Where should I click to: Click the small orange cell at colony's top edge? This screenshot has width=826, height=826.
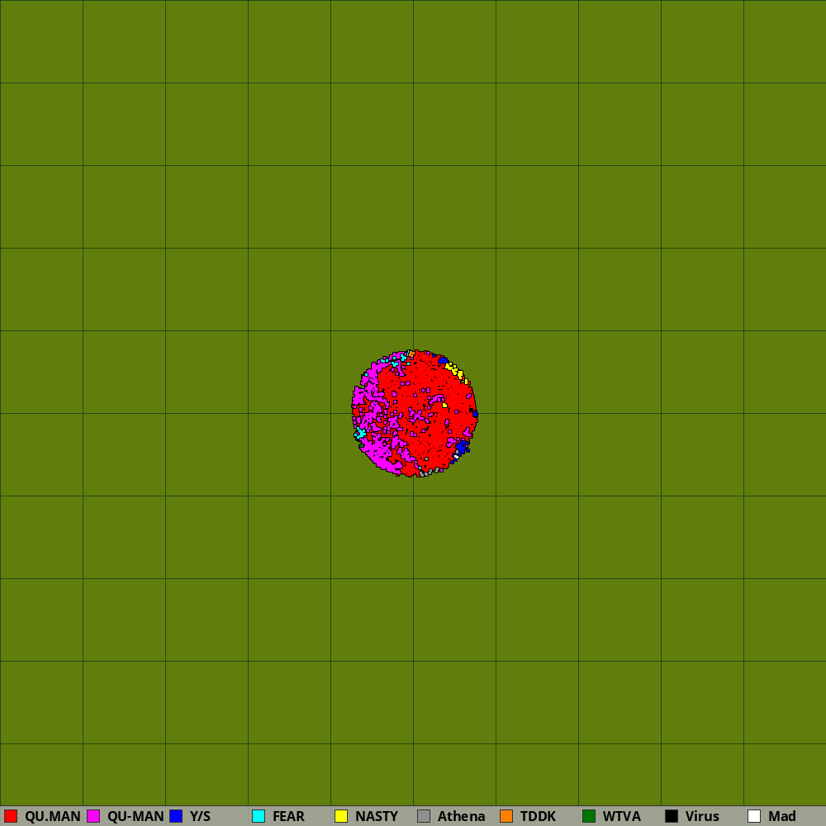[x=411, y=354]
